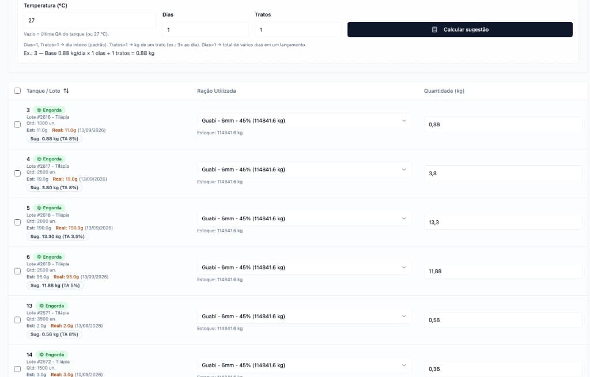Click the suggestion badge Sug. 3.80 kg
Viewport: 590px width, 377px height.
pyautogui.click(x=54, y=187)
